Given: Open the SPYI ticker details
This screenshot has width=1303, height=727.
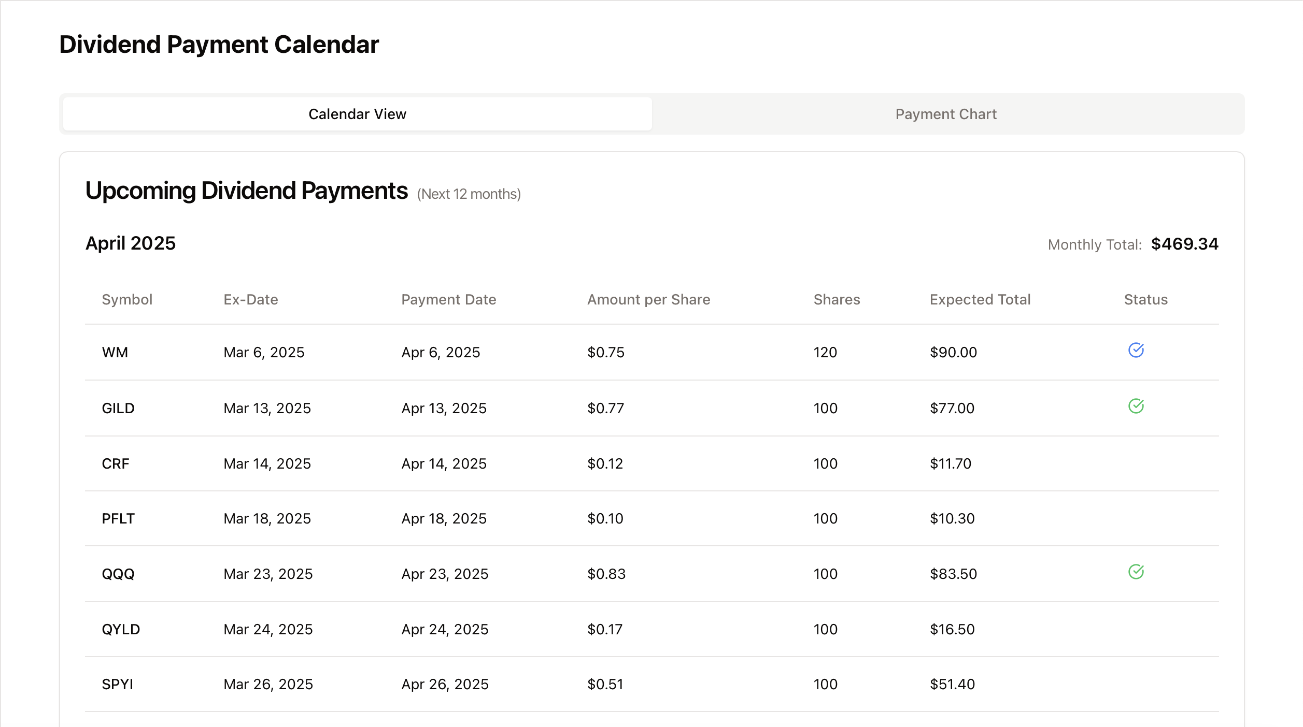Looking at the screenshot, I should [117, 684].
